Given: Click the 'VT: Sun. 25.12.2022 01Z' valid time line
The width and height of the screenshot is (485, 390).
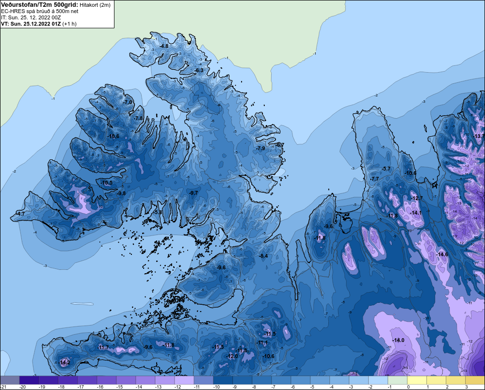Looking at the screenshot, I should click(31, 23).
